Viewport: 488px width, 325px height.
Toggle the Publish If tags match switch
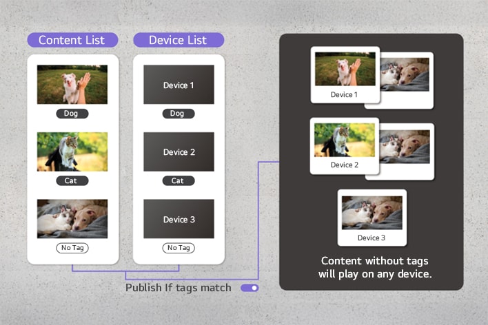[x=250, y=288]
